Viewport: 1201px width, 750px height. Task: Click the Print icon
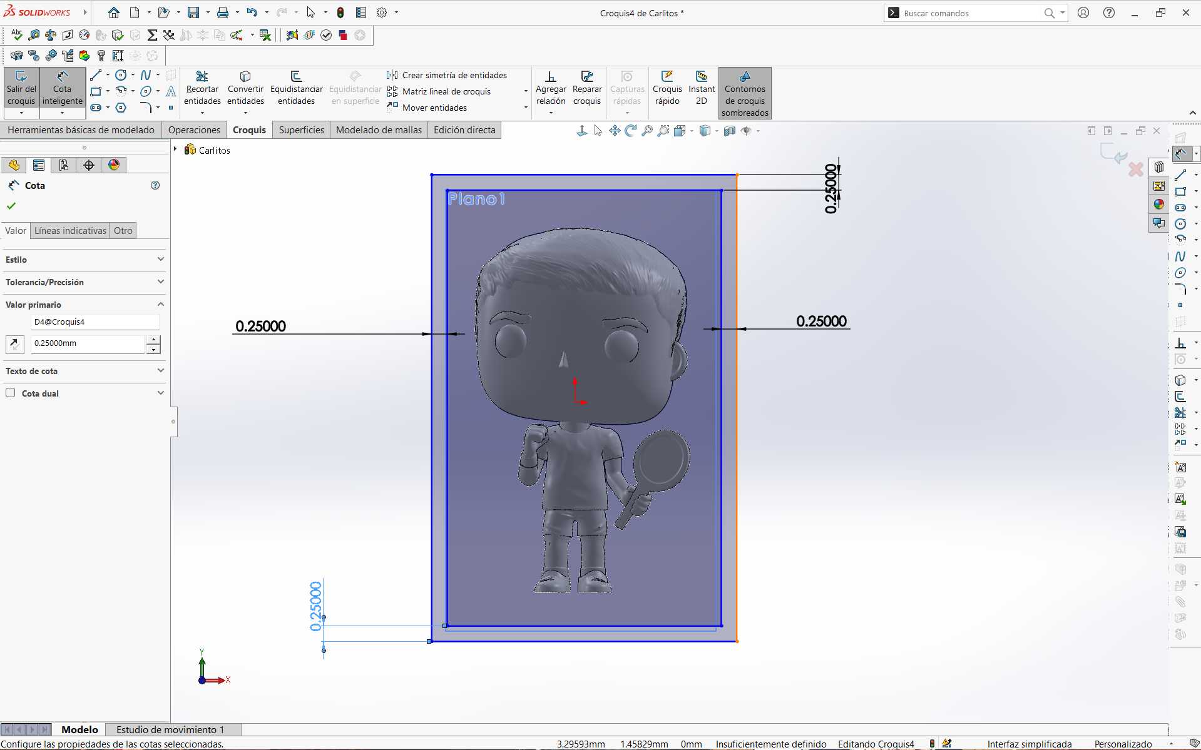223,13
